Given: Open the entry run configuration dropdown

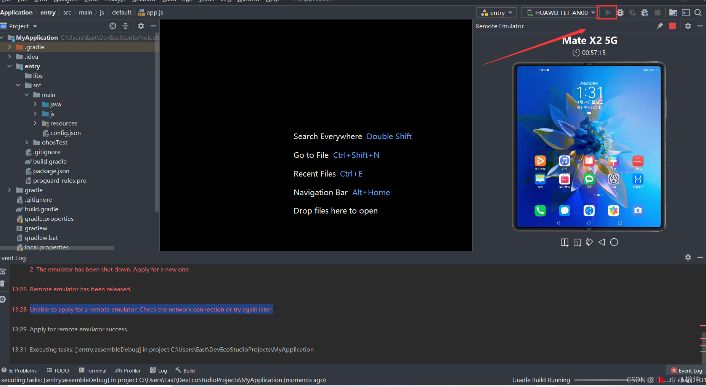Looking at the screenshot, I should (x=497, y=13).
